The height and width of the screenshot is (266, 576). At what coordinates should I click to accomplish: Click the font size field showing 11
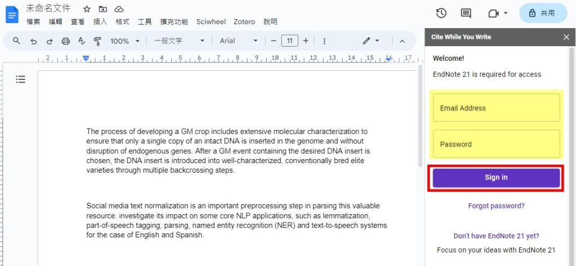pyautogui.click(x=290, y=41)
